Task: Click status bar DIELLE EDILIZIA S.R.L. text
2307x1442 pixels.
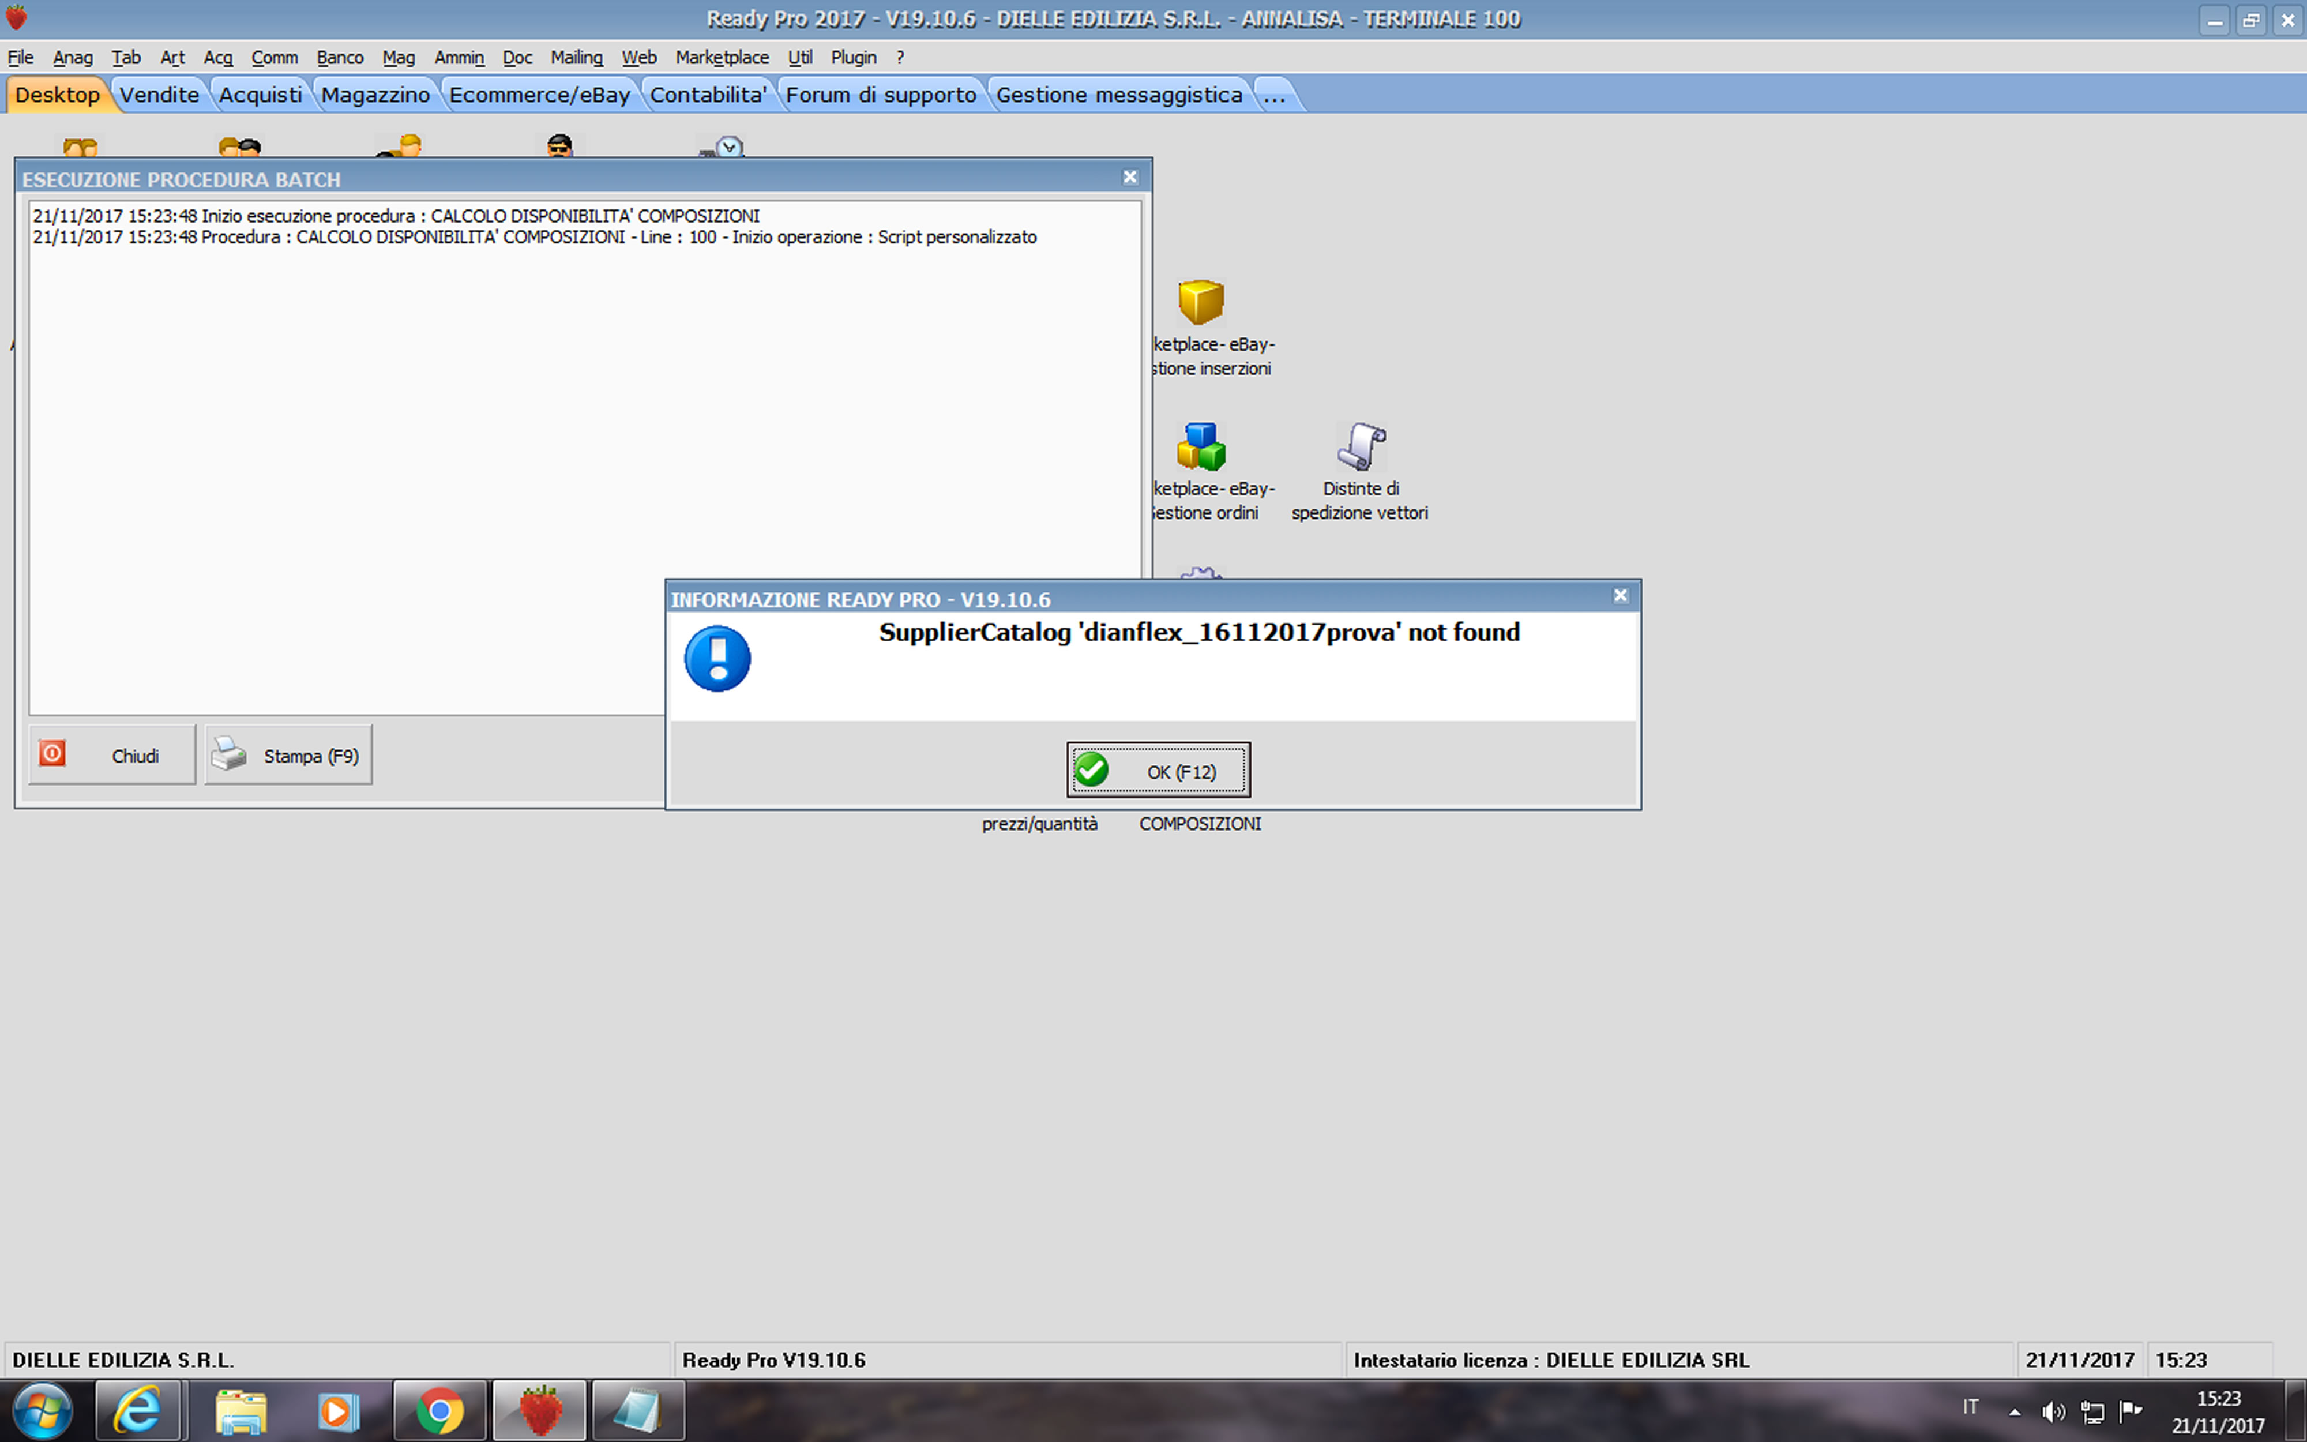Action: (123, 1360)
